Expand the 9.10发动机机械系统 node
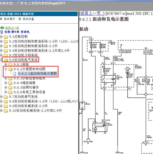Screen dimensions: 153x154 (x=1, y=111)
